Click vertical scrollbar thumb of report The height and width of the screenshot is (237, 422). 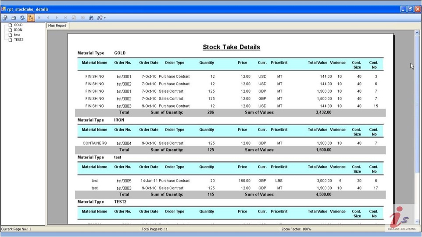(417, 104)
